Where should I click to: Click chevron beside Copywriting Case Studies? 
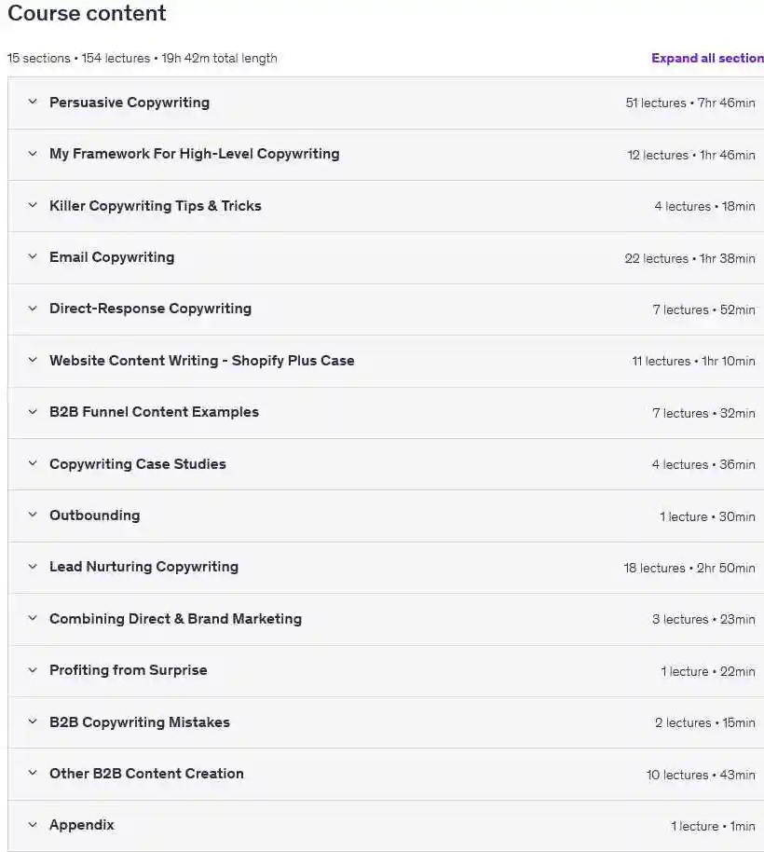point(33,463)
